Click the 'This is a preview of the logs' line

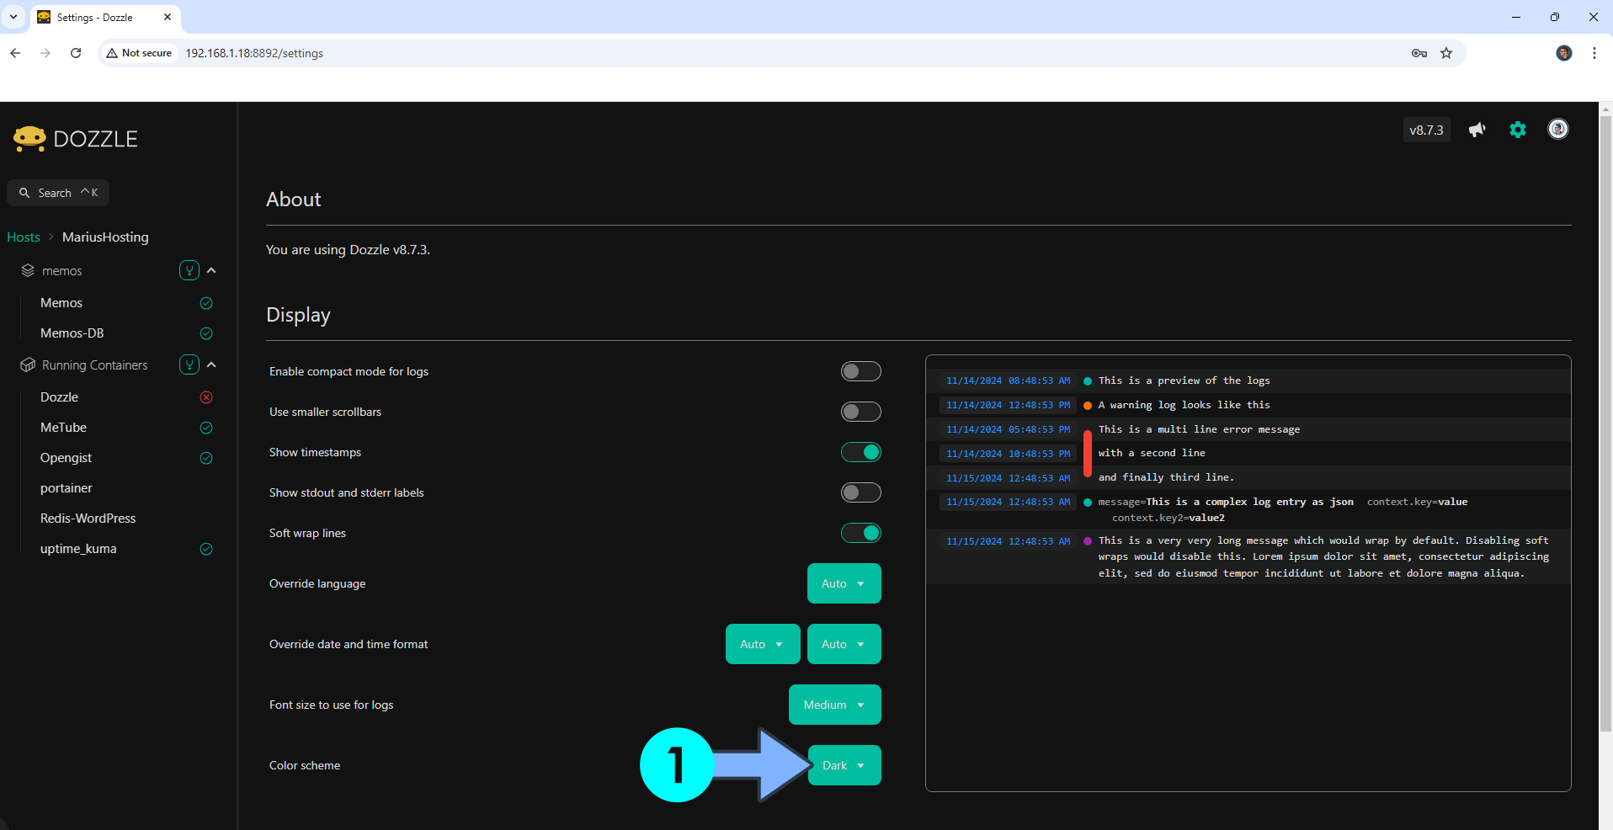(1184, 380)
